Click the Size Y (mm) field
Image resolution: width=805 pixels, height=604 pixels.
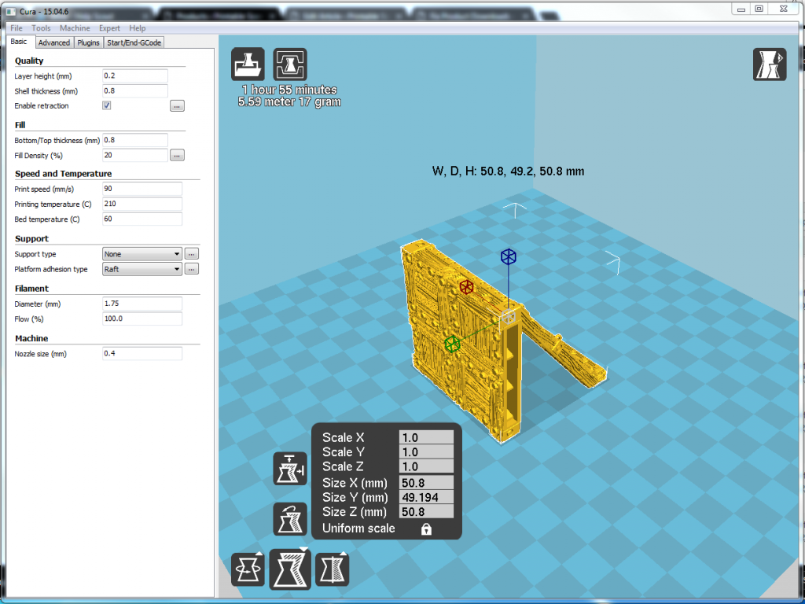426,497
